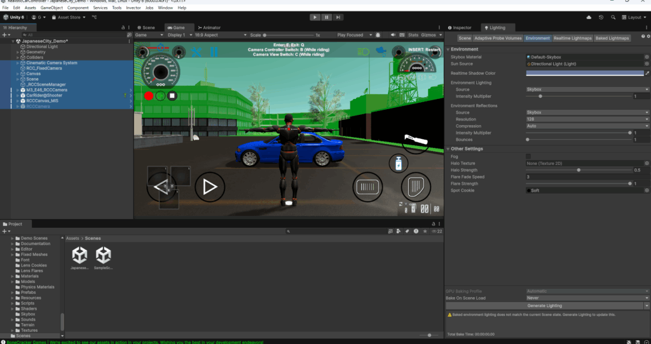Click the blue wrench-screwdriver icon in game
The image size is (651, 344).
196,52
